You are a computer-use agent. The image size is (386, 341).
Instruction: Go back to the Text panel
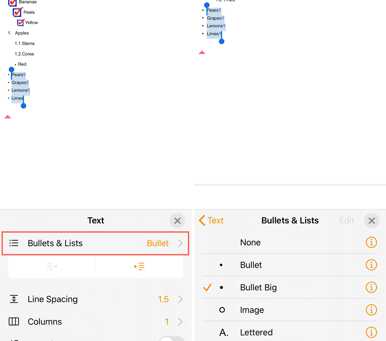click(211, 220)
